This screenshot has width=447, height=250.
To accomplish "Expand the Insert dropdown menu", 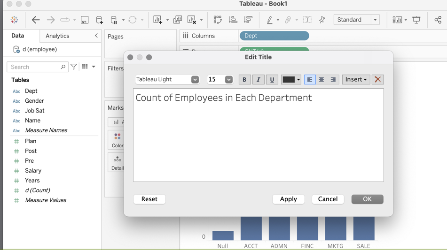I will point(356,80).
